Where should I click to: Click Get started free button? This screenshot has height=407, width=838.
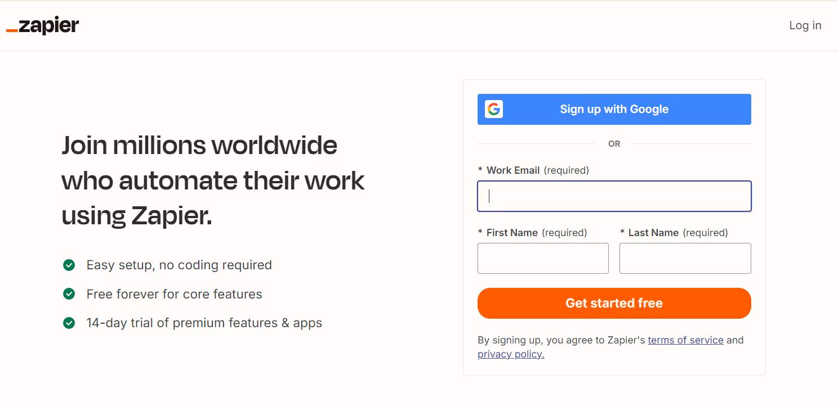tap(614, 304)
